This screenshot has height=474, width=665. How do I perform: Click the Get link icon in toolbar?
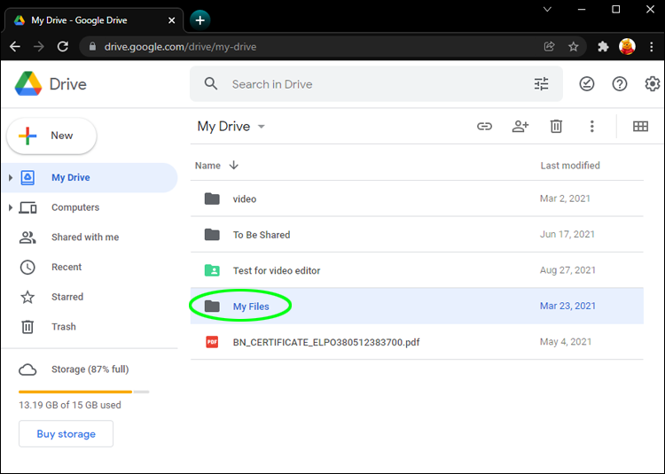[484, 127]
